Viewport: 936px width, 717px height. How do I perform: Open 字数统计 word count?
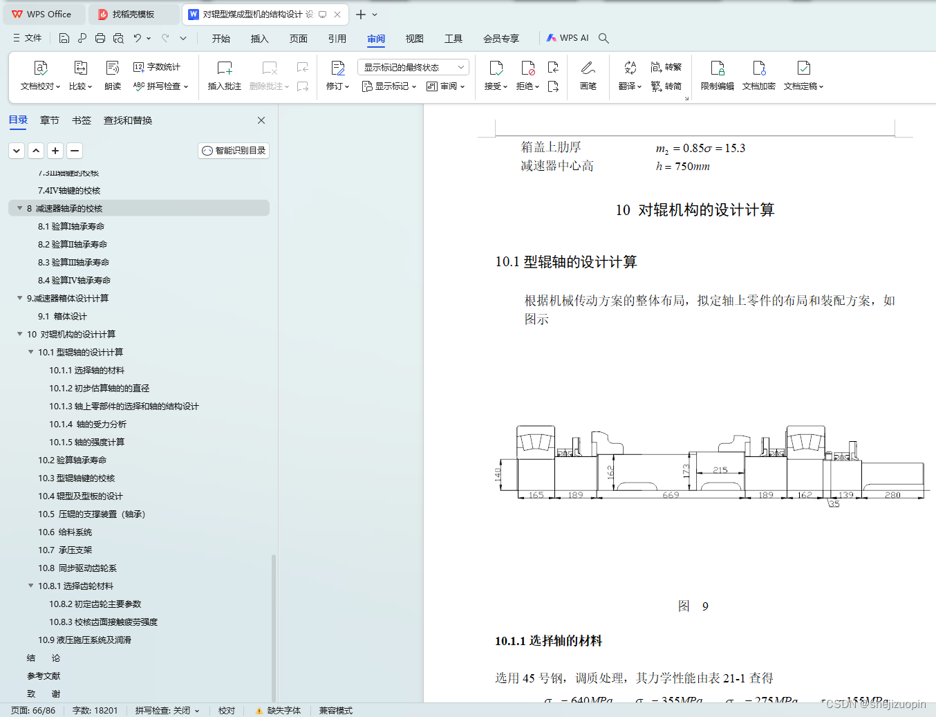(x=157, y=67)
